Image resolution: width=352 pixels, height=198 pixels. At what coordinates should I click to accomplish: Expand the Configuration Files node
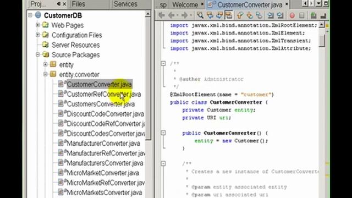(x=38, y=35)
